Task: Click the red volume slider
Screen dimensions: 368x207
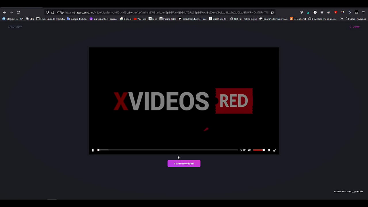Action: (259, 150)
